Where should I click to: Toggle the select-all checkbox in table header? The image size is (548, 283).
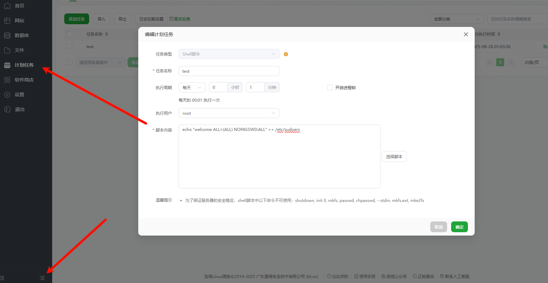(70, 34)
